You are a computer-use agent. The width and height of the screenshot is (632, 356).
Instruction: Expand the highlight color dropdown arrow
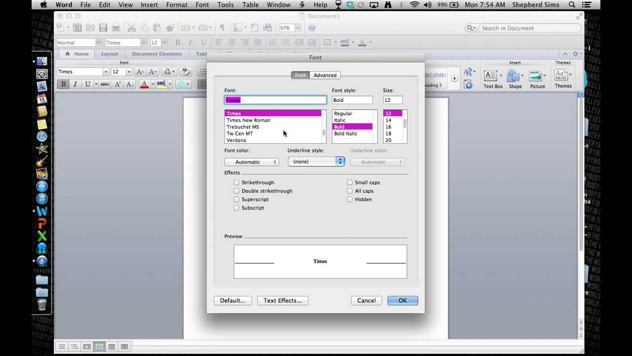(x=169, y=85)
